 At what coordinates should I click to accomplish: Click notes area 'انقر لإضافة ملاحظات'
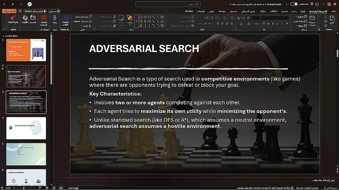323,180
